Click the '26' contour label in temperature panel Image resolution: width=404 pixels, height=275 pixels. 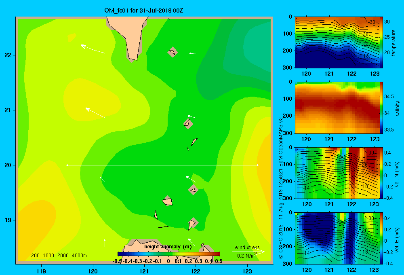[365, 34]
